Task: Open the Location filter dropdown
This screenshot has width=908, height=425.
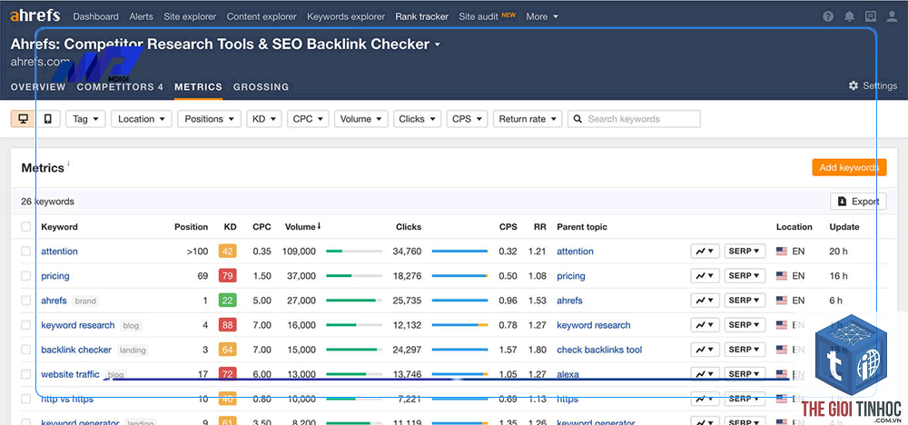Action: tap(142, 119)
